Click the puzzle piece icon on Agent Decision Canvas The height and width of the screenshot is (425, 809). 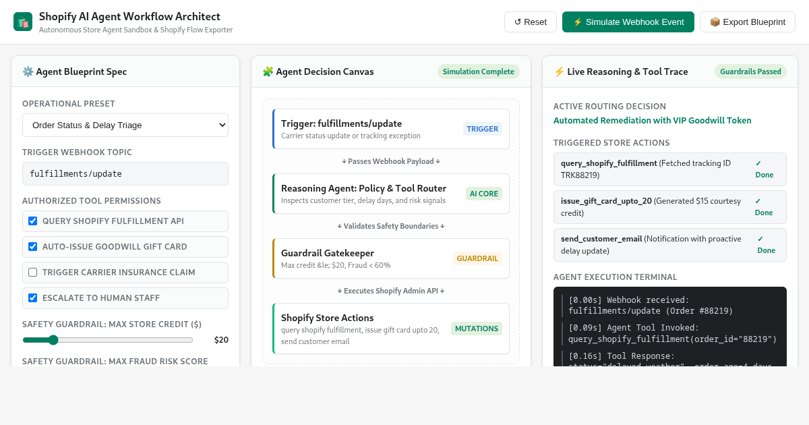pyautogui.click(x=268, y=72)
